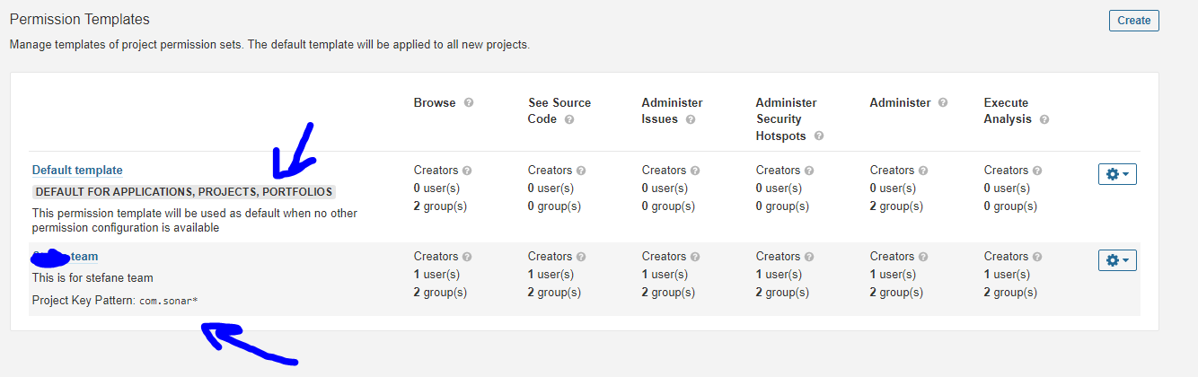
Task: Click Creators help icon in team row Administer Security Hotspots column
Action: click(x=809, y=257)
